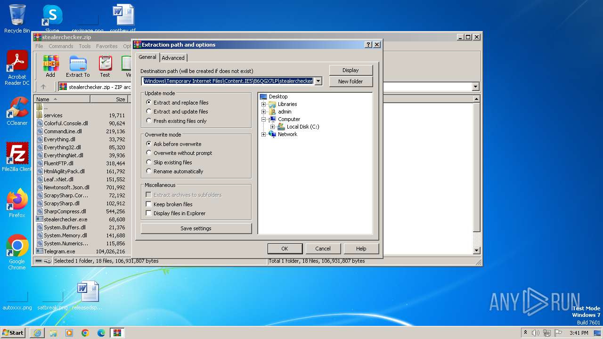603x339 pixels.
Task: Select the FileZilla Client desktop icon
Action: tap(17, 157)
